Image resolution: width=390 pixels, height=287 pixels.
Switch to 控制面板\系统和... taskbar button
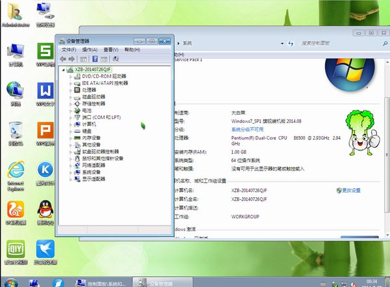(101, 284)
